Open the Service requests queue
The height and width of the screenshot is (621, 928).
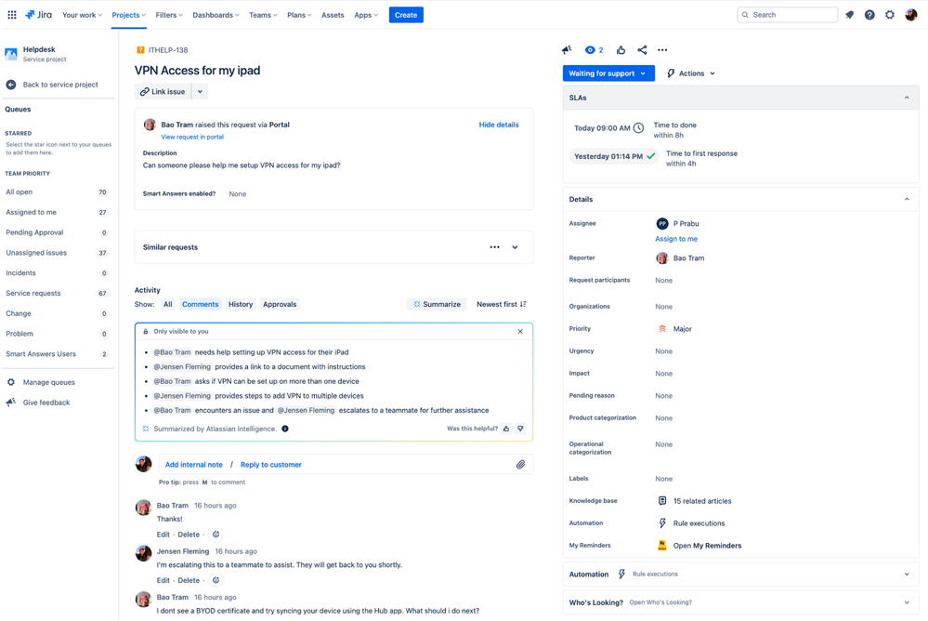57,294
